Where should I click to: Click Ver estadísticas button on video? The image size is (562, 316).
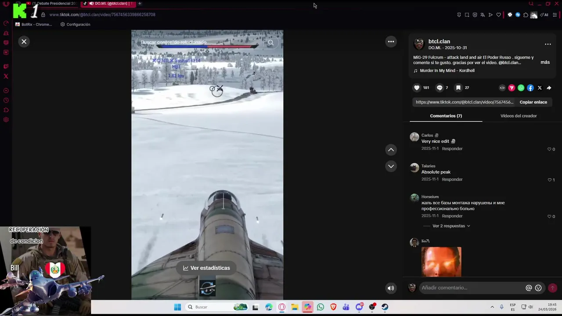207,268
